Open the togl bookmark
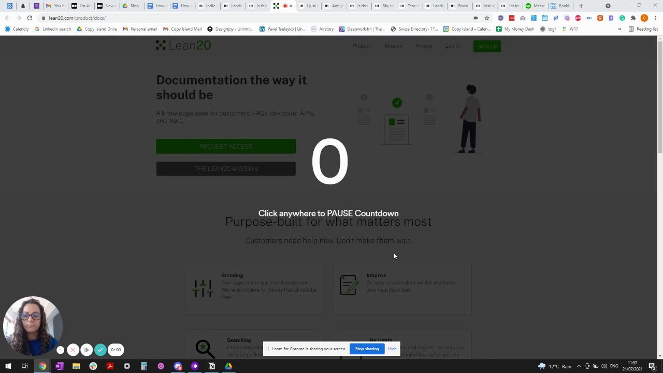The image size is (663, 373). (548, 29)
